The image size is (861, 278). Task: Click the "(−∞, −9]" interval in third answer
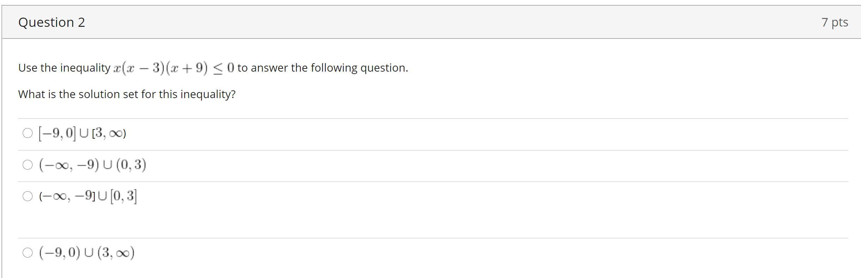pyautogui.click(x=67, y=196)
